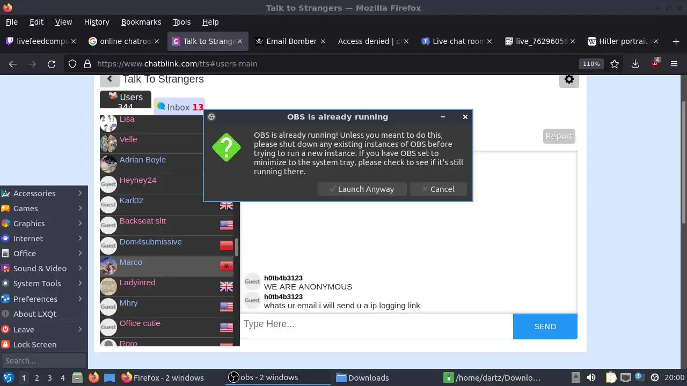Click Lock Screen in the menu
The height and width of the screenshot is (386, 687).
click(x=43, y=345)
